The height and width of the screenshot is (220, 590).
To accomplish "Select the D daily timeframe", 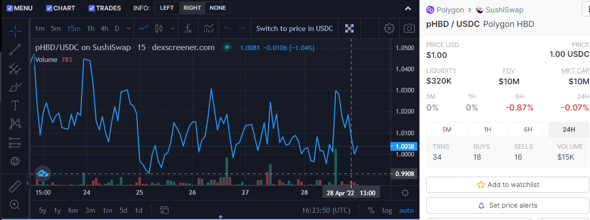I will (117, 28).
